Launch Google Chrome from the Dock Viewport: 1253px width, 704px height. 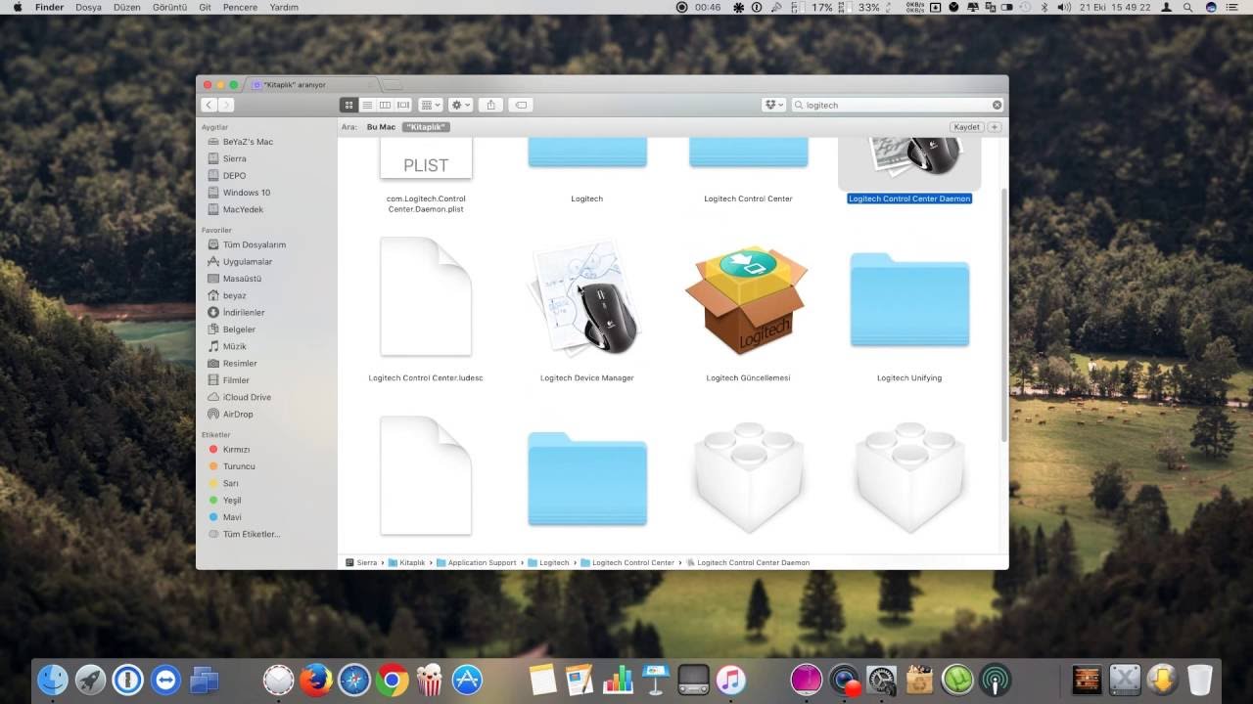pos(393,680)
